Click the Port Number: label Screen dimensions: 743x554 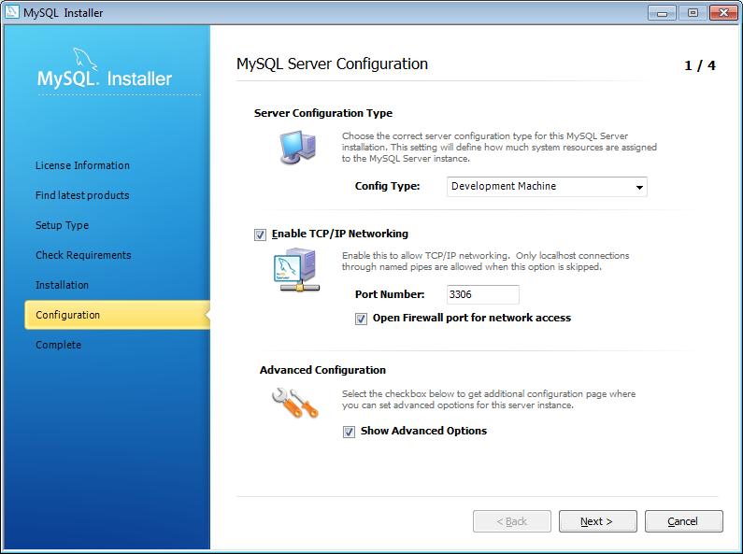click(x=390, y=294)
